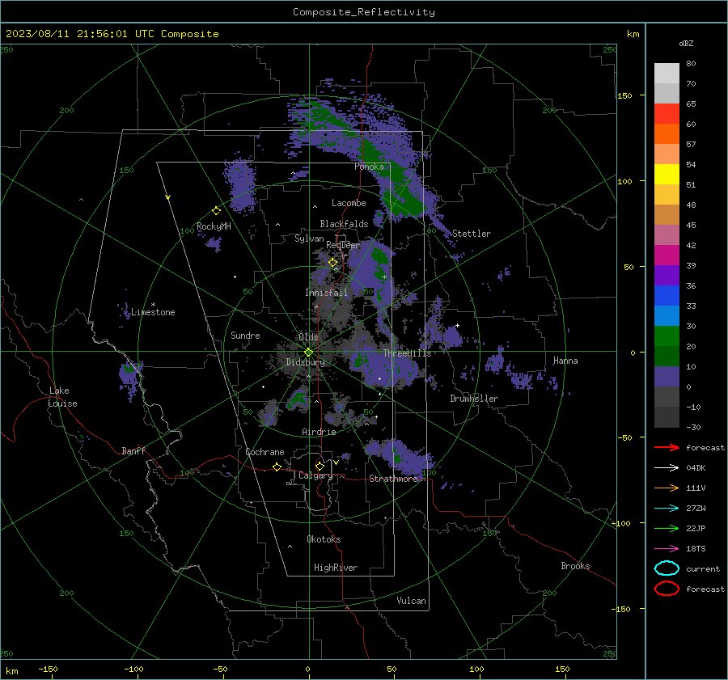Pick the bright red swatch in dBZ scale

click(x=667, y=114)
